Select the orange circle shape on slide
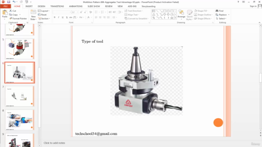Viewport: 262px width, 147px height. point(218,122)
